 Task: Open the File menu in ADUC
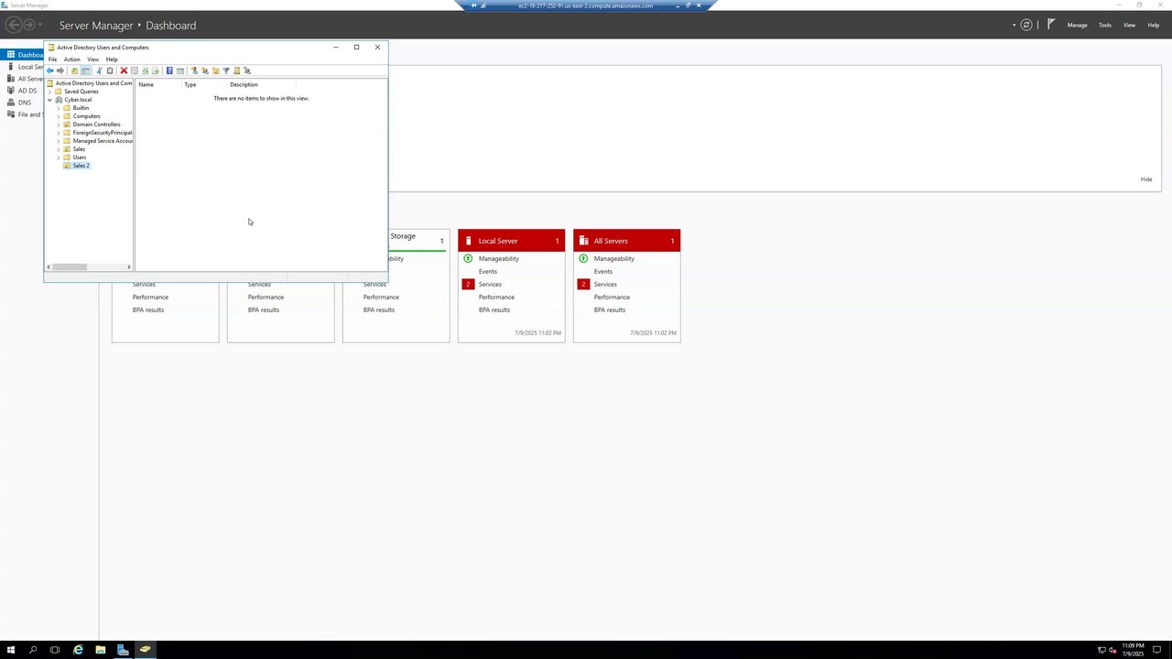tap(52, 59)
